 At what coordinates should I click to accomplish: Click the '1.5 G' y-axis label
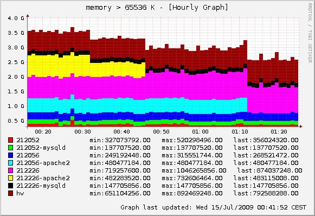(16, 92)
